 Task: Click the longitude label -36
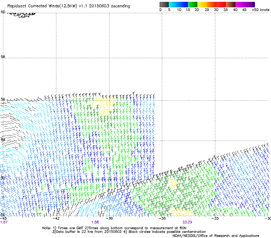point(162,218)
